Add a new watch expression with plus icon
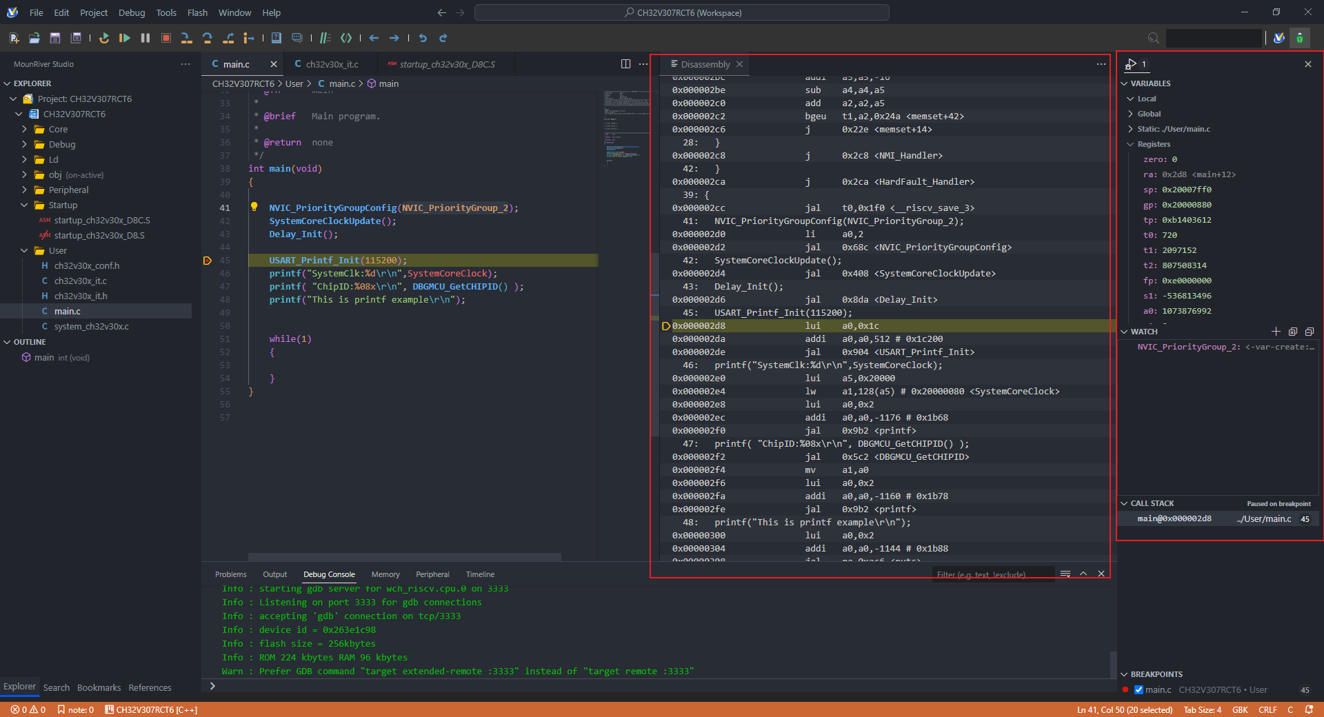Viewport: 1324px width, 717px height. tap(1276, 332)
